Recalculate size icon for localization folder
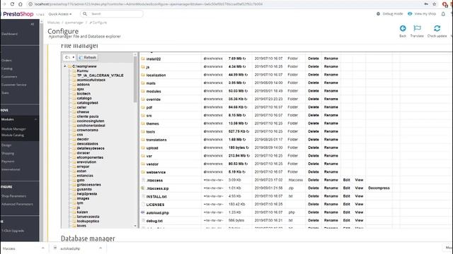 click(246, 75)
